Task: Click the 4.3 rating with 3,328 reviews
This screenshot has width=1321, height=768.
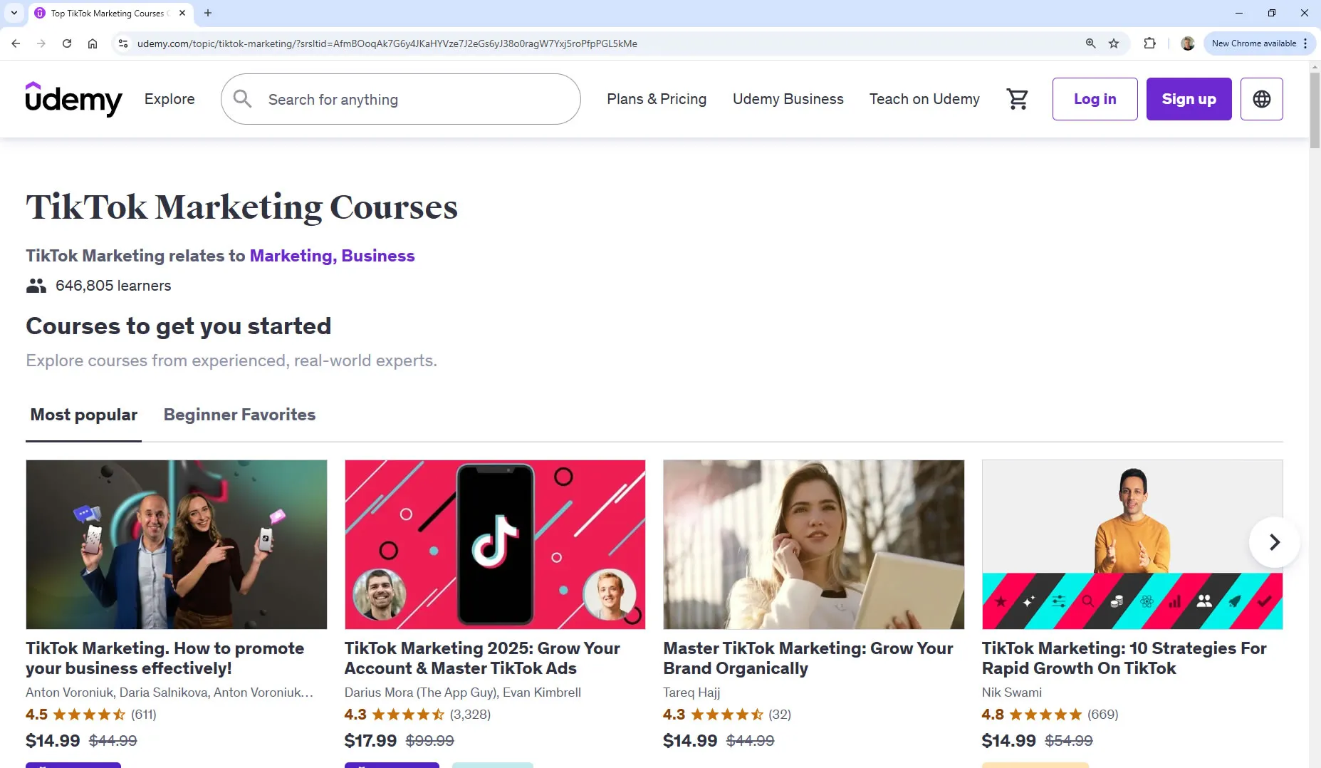Action: [417, 715]
